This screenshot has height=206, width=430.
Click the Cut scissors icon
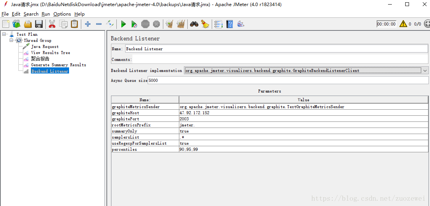[52, 24]
